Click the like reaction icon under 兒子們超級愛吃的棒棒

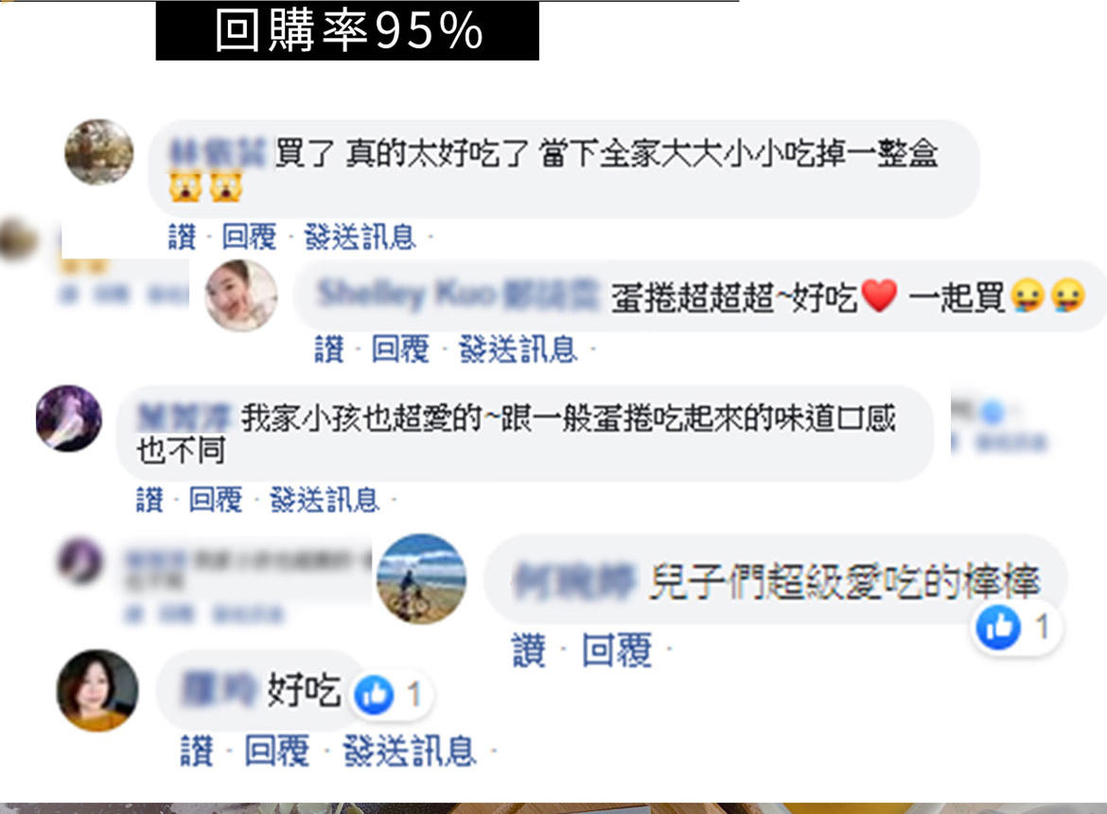[x=998, y=627]
